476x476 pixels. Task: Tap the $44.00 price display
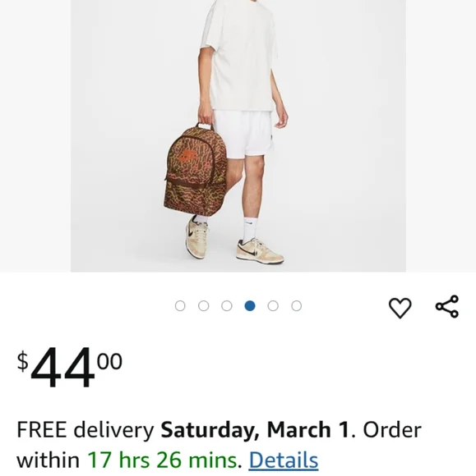click(x=70, y=368)
